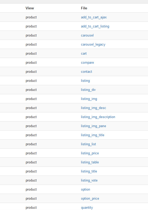Open listing_img_description file link
The height and width of the screenshot is (210, 148).
98,117
